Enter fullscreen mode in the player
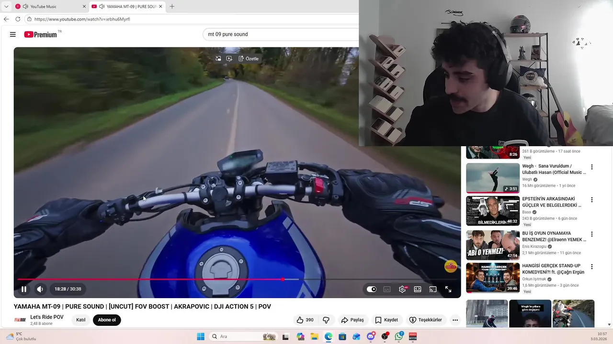Screen dimensions: 613x344 tap(448, 289)
